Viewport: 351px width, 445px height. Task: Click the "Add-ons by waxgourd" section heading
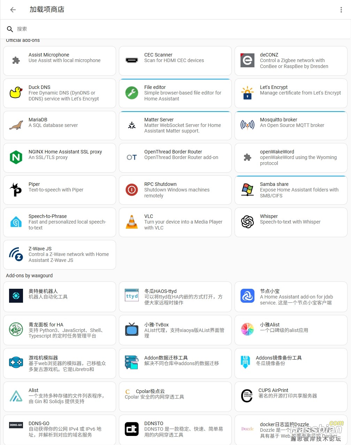[29, 276]
